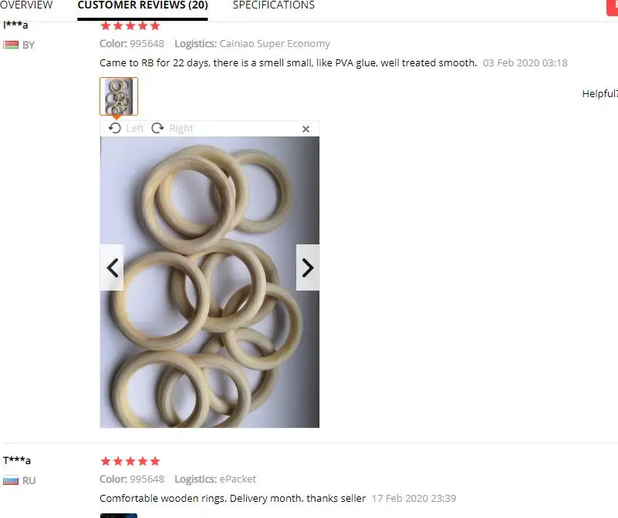Click the Russia flag icon

[11, 480]
